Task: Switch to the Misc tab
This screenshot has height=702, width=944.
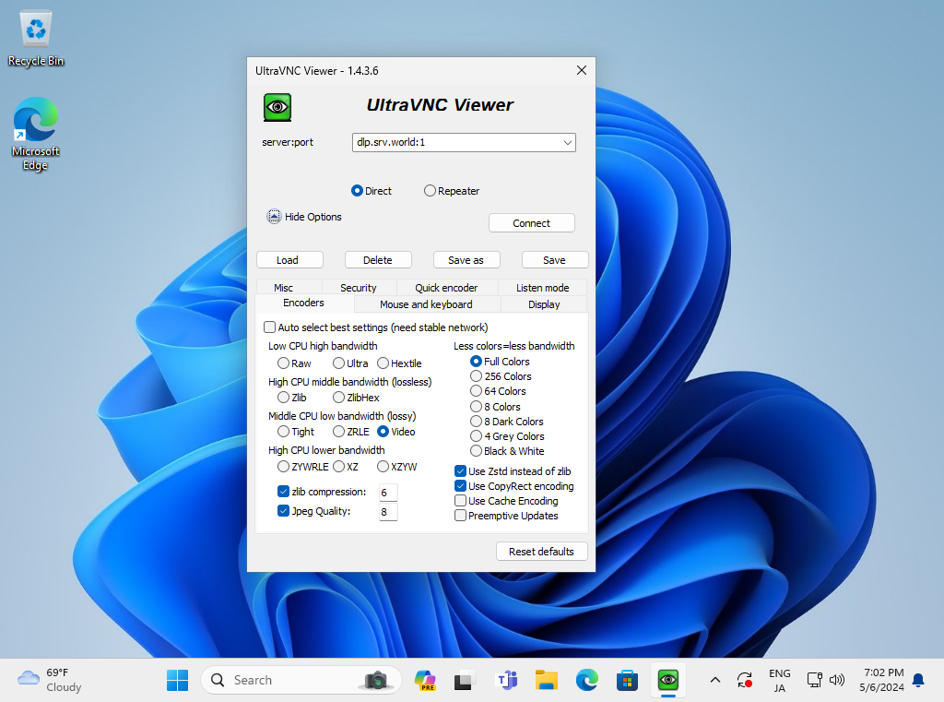Action: coord(283,288)
